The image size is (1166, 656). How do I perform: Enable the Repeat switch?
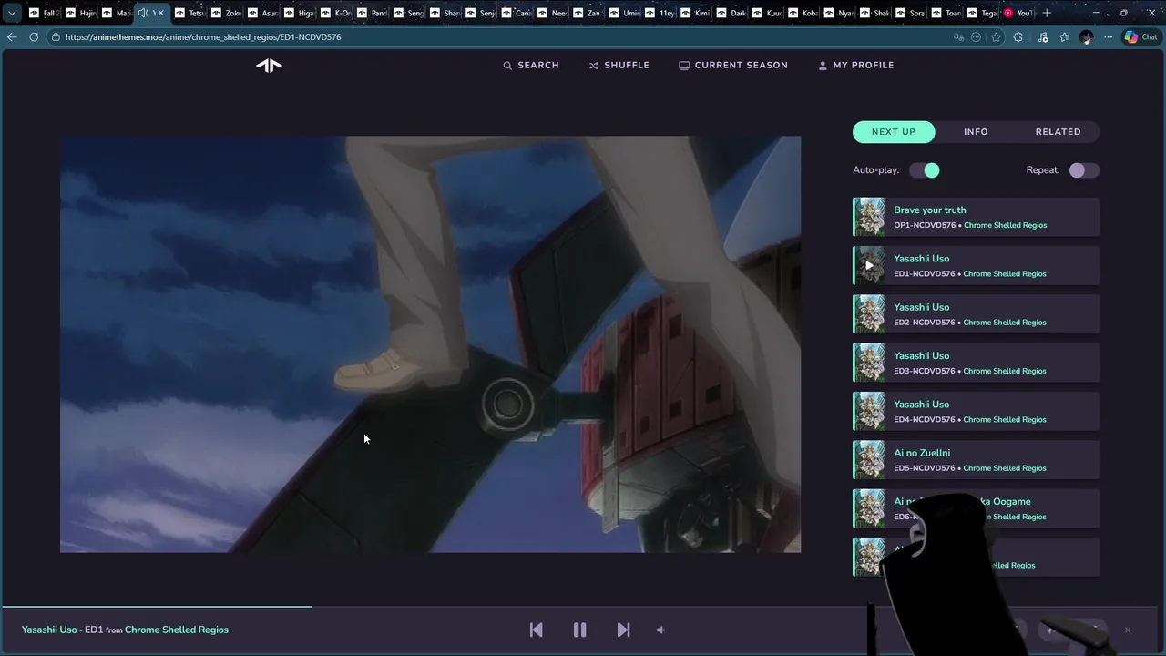(1084, 170)
